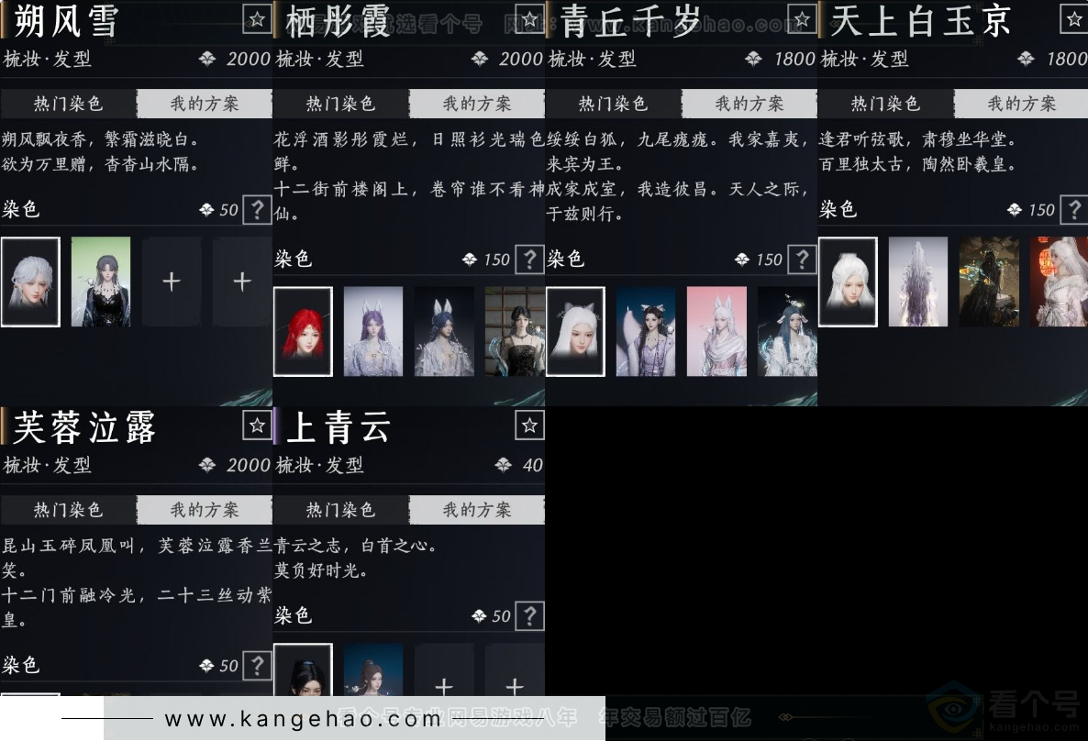Click the "+" add dye slot in 朔风雪
This screenshot has width=1088, height=741.
pyautogui.click(x=172, y=282)
